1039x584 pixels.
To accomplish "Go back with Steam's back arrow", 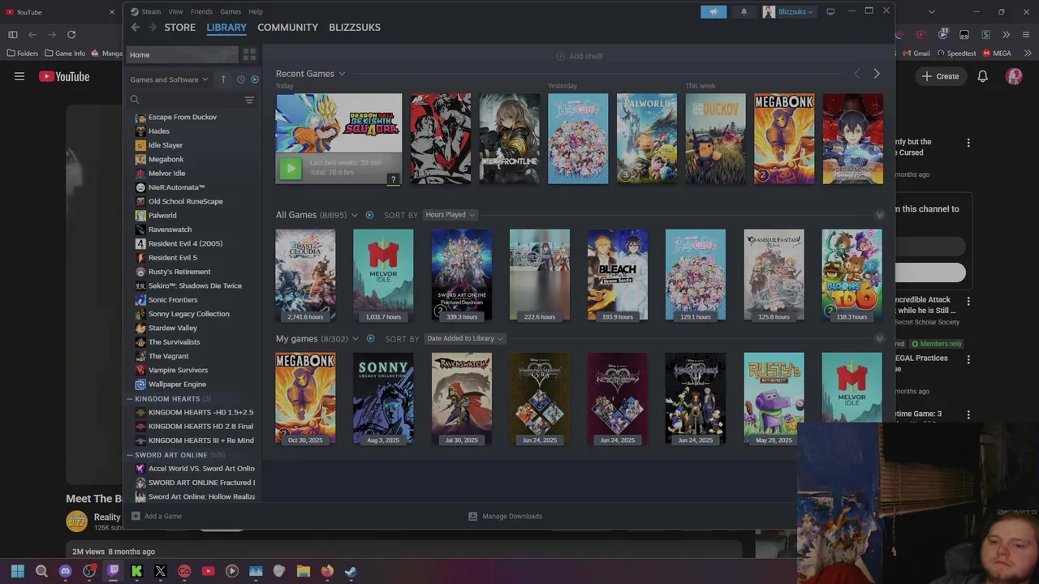I will coord(136,27).
